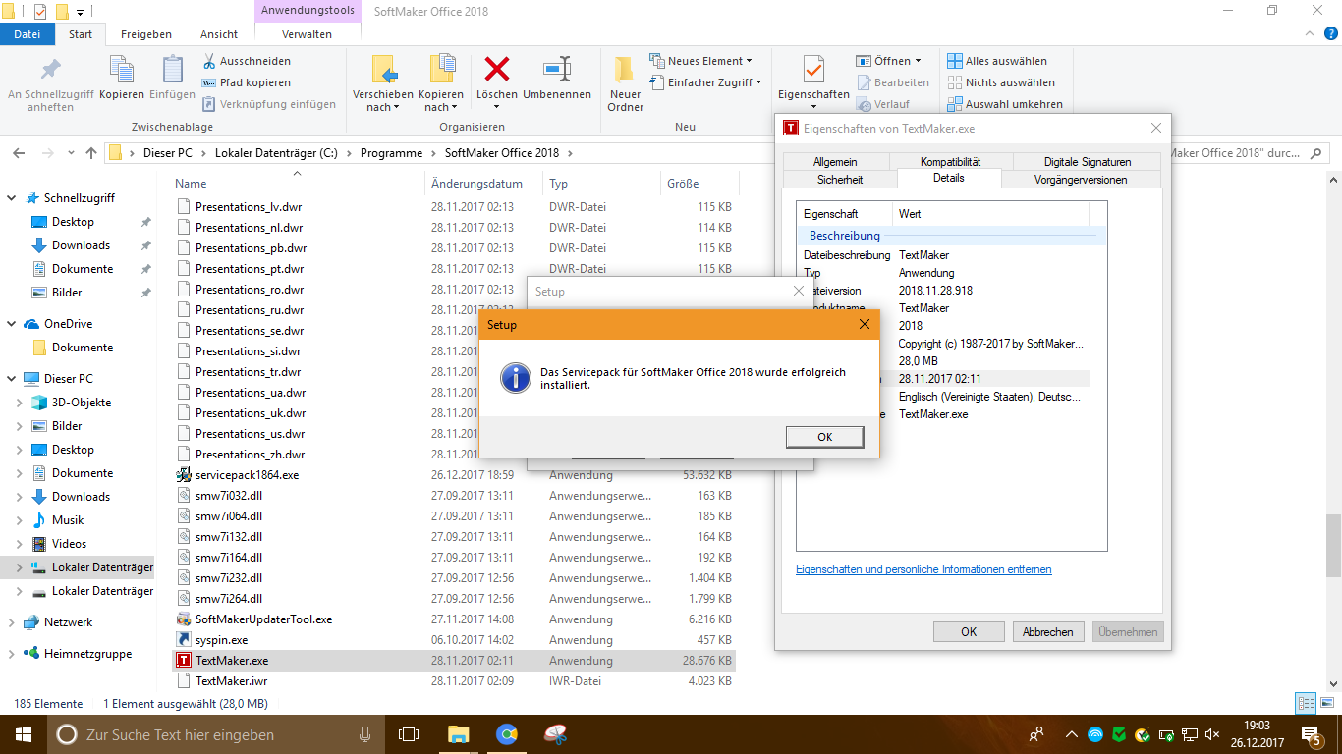Click OK in the Setup message box

pos(824,437)
